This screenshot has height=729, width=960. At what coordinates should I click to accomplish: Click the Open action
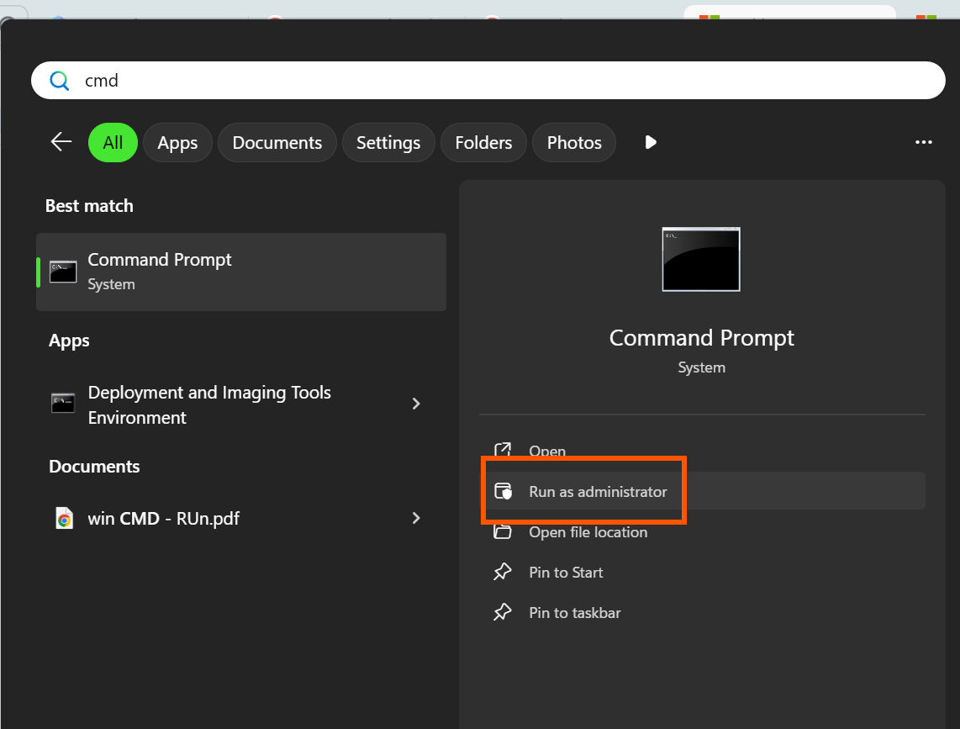tap(702, 452)
